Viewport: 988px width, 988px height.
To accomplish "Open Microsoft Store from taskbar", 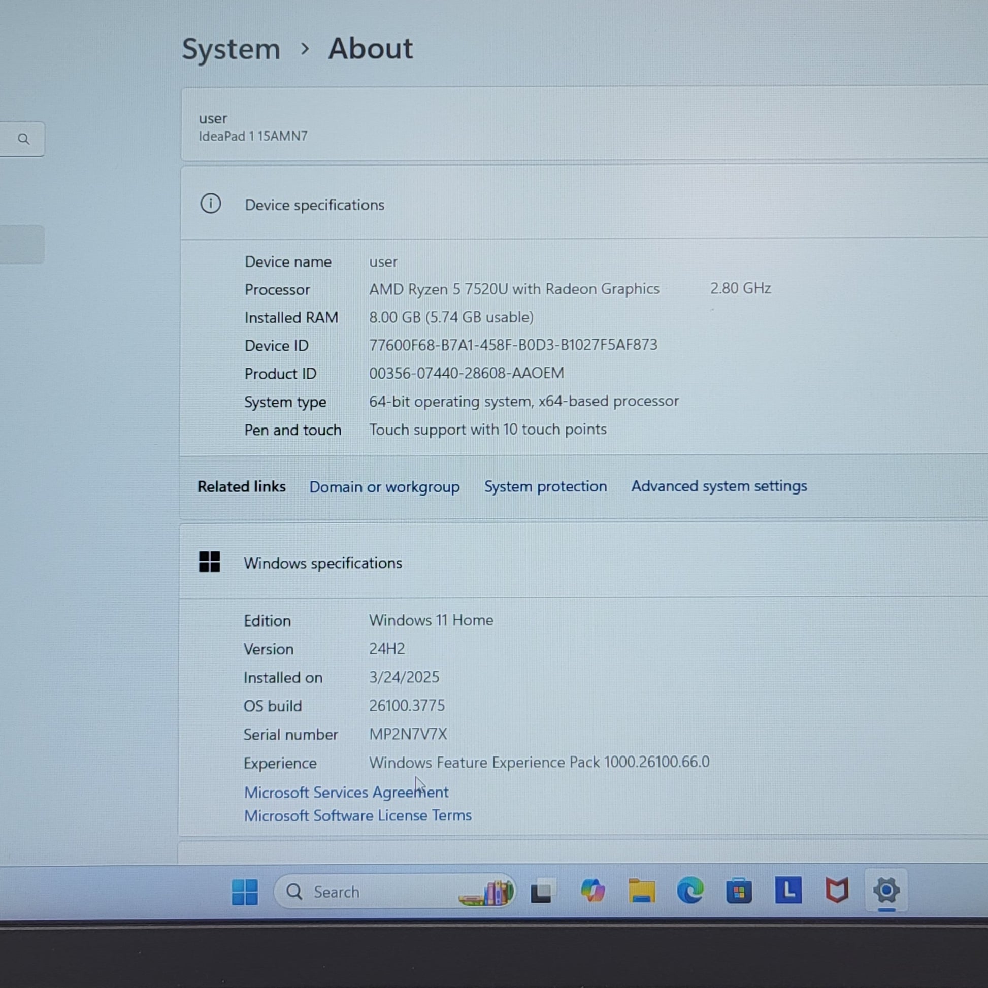I will coord(738,891).
